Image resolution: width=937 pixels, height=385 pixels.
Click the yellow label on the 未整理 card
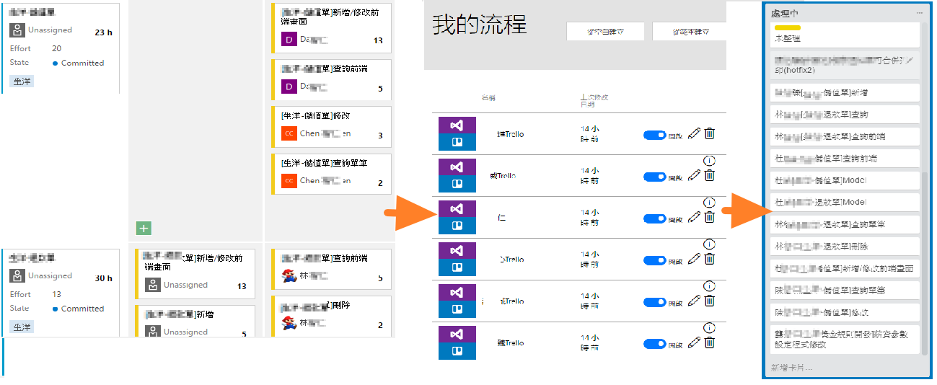[x=788, y=28]
